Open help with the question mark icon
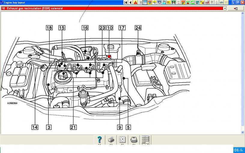 coord(100,139)
